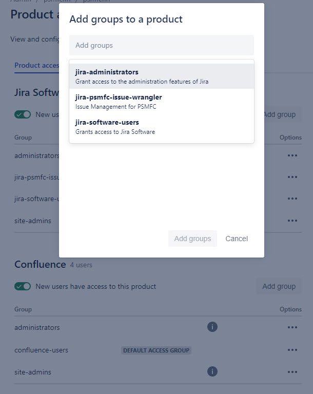Screen dimensions: 313x394
Task: Show info for Confluence site-admins group
Action: (x=212, y=371)
